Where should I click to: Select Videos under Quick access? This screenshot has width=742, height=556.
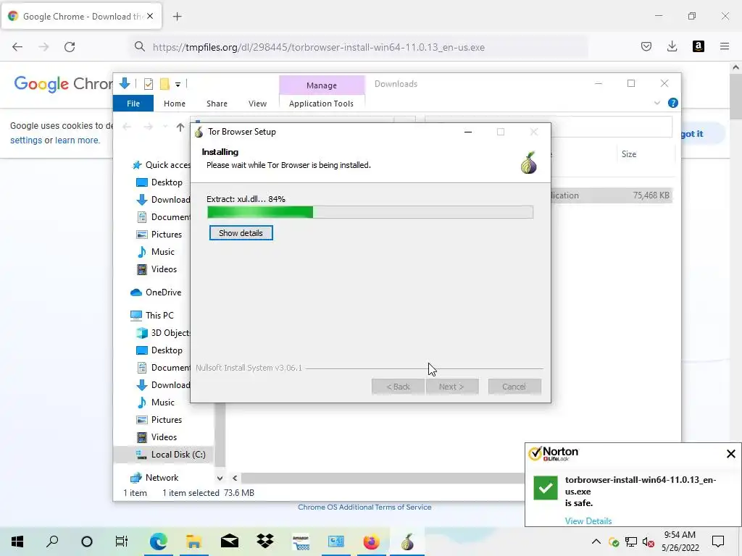click(x=157, y=269)
